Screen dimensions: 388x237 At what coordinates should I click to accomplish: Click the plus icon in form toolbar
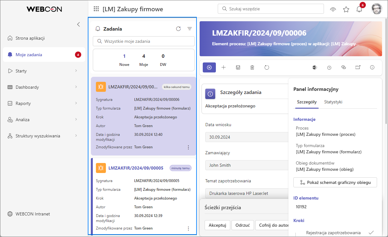224,67
